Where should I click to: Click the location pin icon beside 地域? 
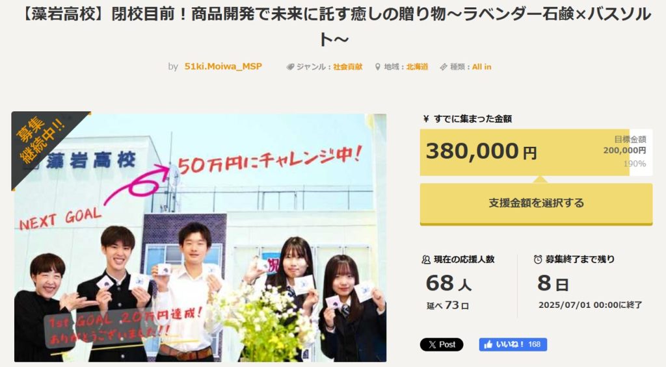(x=378, y=67)
